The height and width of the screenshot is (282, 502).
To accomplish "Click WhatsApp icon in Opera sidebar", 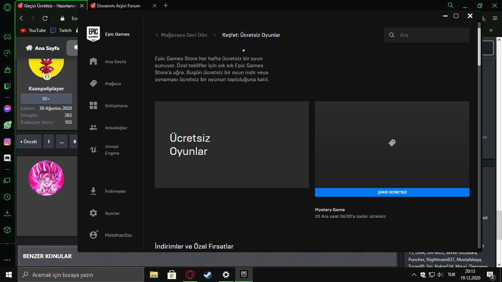I will (7, 125).
